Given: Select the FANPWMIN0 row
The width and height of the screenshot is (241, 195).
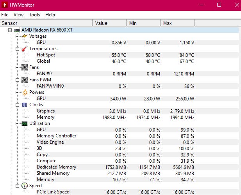Looking at the screenshot, I should pos(137,86).
